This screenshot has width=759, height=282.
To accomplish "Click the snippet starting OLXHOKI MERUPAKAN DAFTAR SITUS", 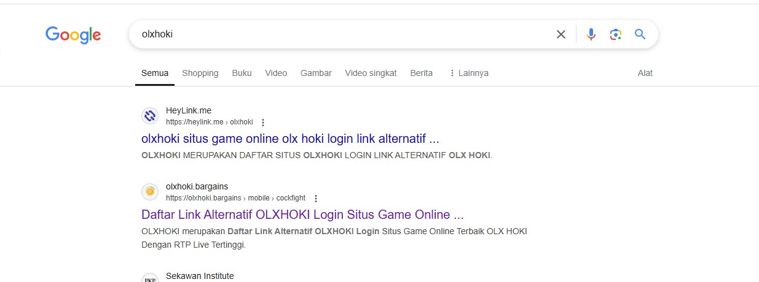I will [317, 156].
